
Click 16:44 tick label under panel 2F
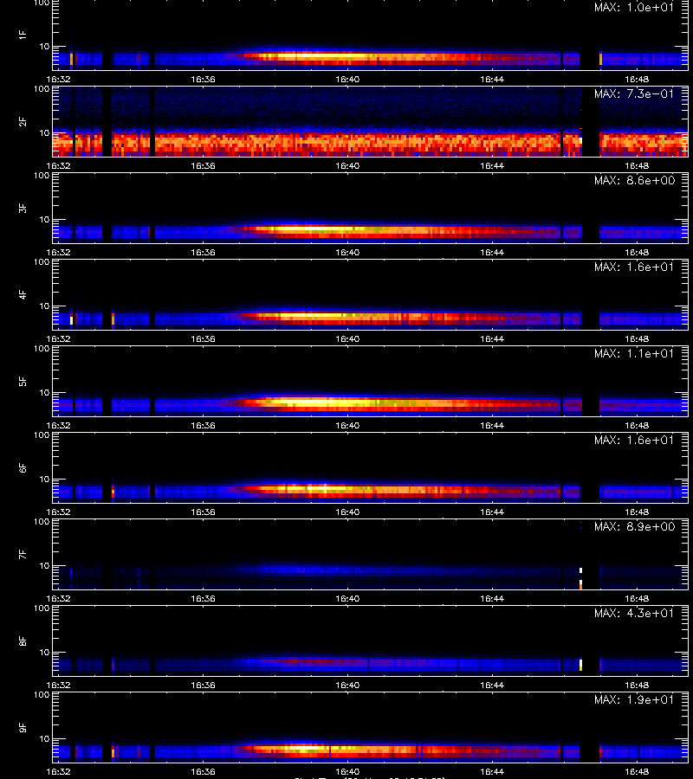(492, 166)
